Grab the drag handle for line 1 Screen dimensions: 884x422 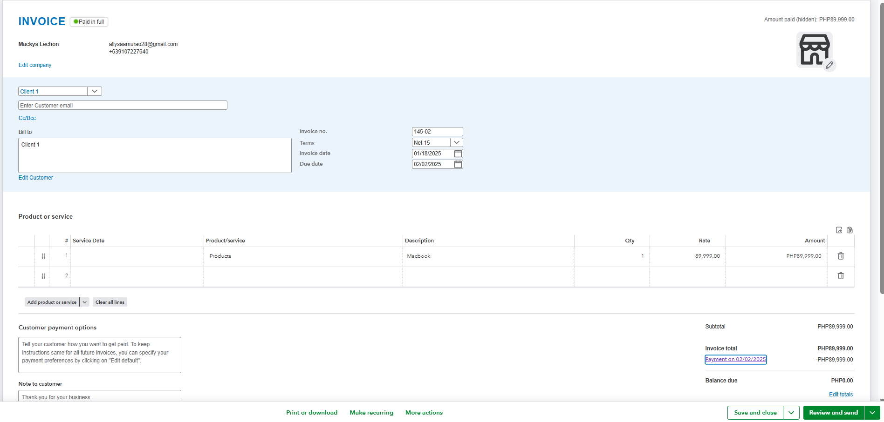(x=43, y=256)
